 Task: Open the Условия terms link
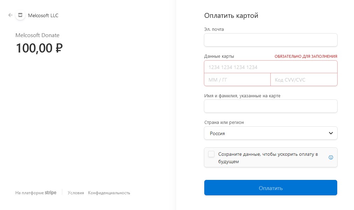(76, 193)
